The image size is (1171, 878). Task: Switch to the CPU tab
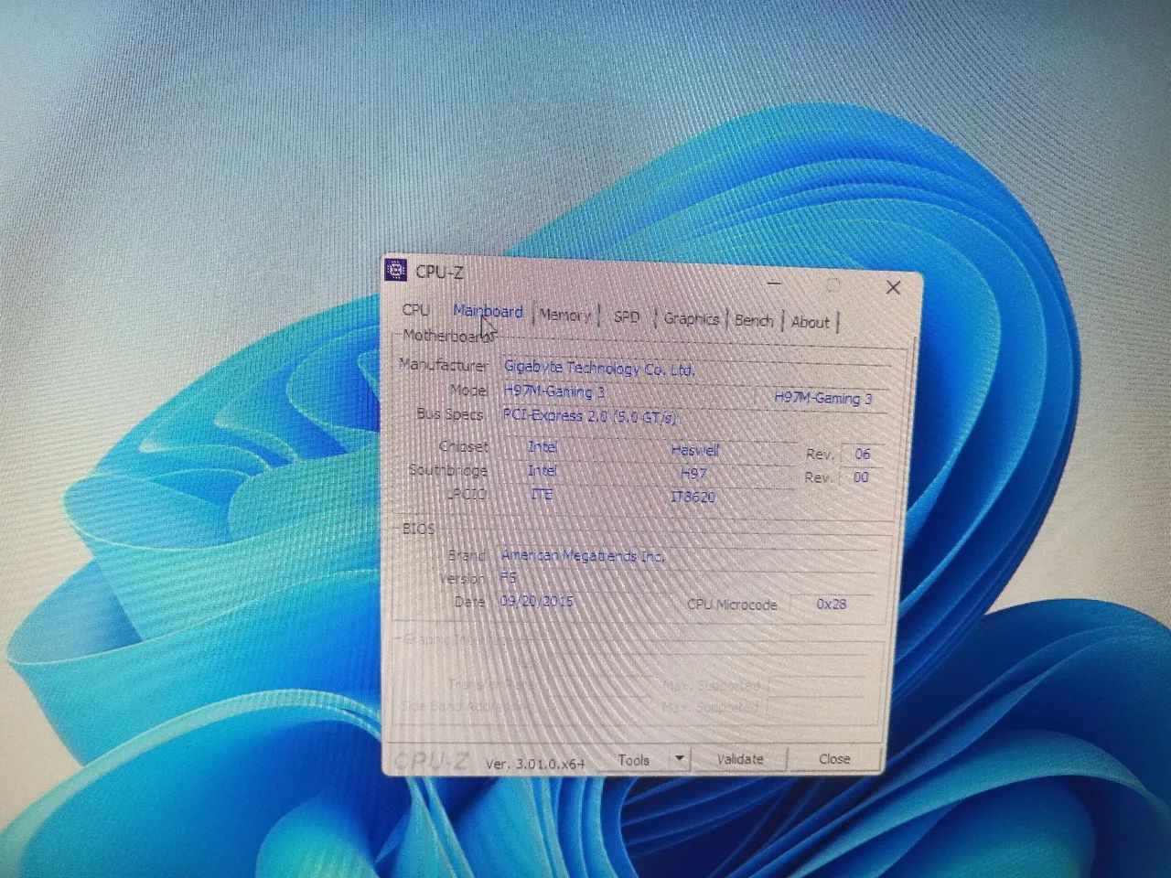[x=415, y=309]
